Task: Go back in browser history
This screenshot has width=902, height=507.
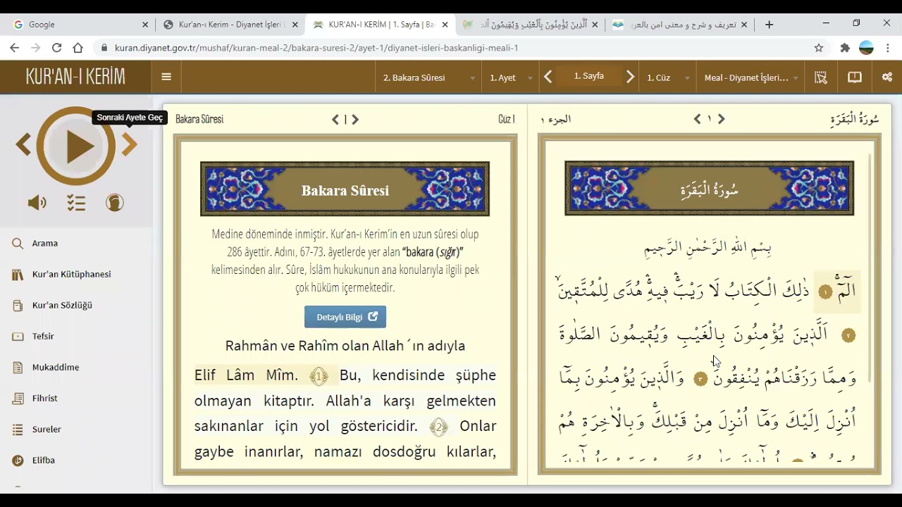Action: [15, 48]
